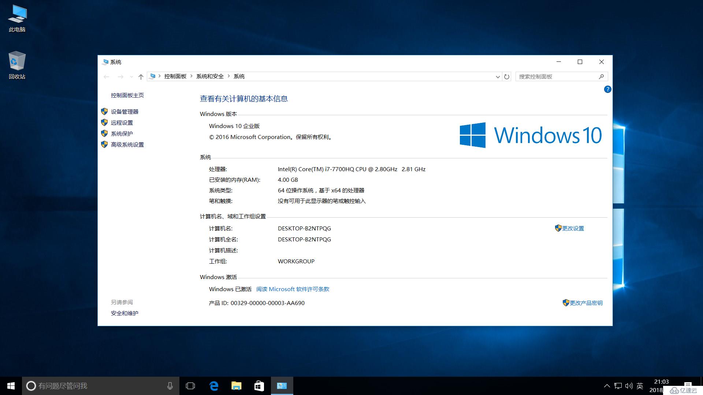Open Windows Store from taskbar
This screenshot has height=395, width=703.
[x=259, y=386]
